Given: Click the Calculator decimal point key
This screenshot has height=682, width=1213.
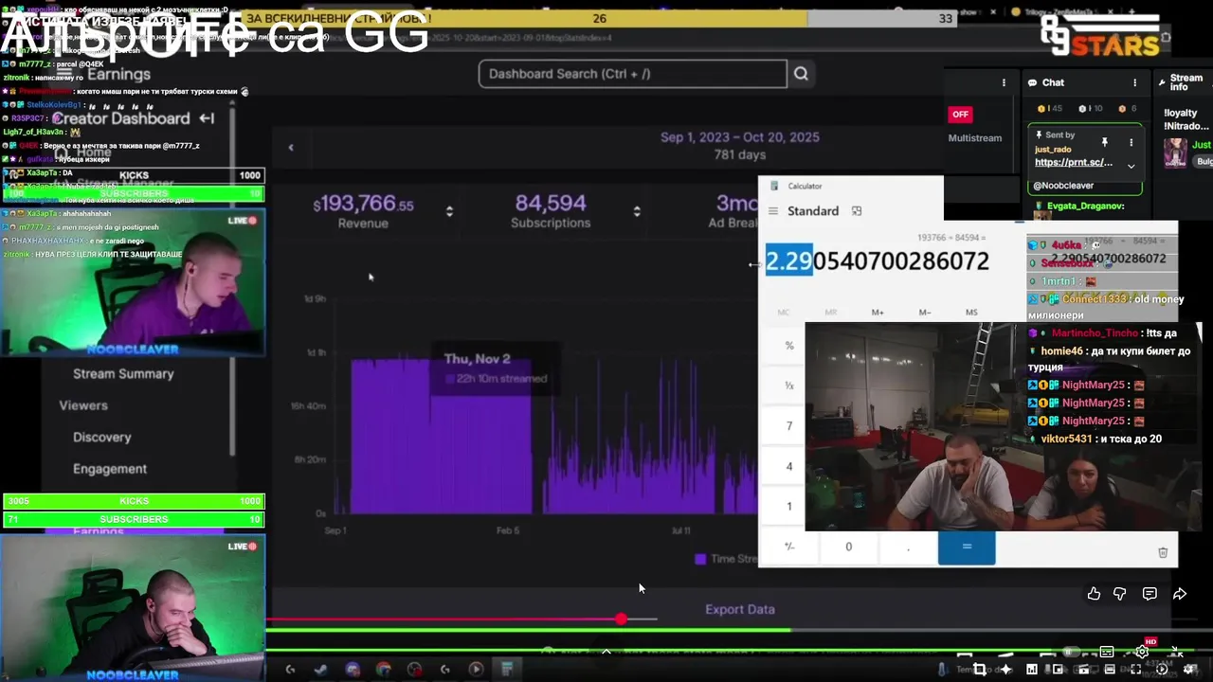Looking at the screenshot, I should (908, 547).
